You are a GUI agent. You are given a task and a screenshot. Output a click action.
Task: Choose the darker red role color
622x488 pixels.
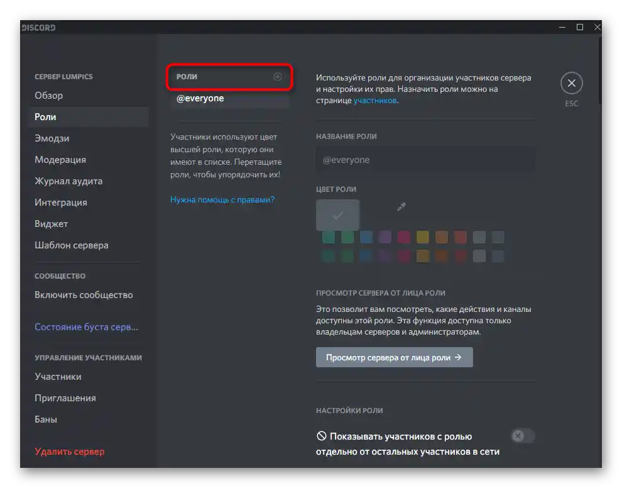(460, 256)
